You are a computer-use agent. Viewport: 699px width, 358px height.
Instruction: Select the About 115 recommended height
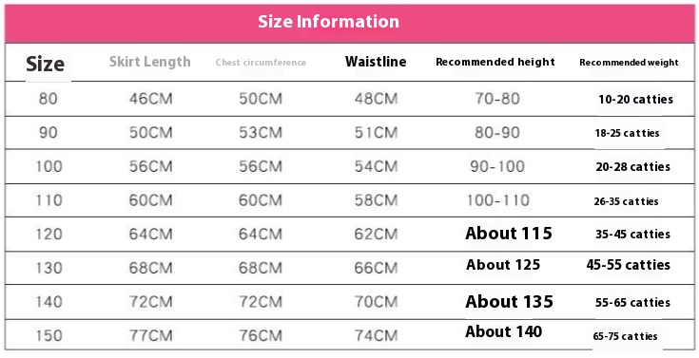(509, 234)
